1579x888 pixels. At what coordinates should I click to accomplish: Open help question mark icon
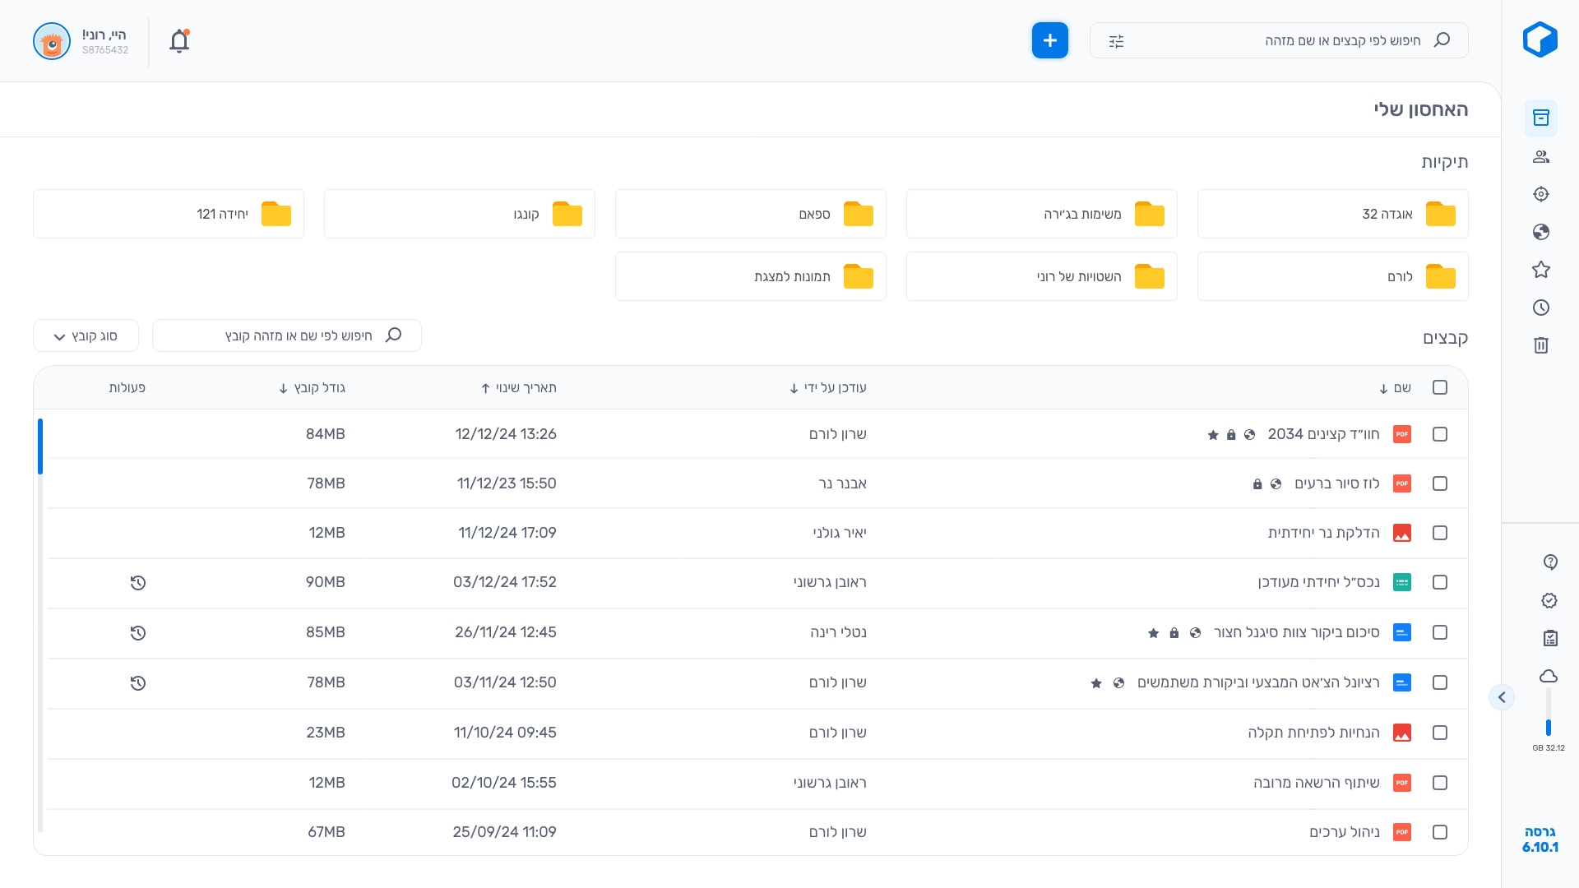point(1550,562)
